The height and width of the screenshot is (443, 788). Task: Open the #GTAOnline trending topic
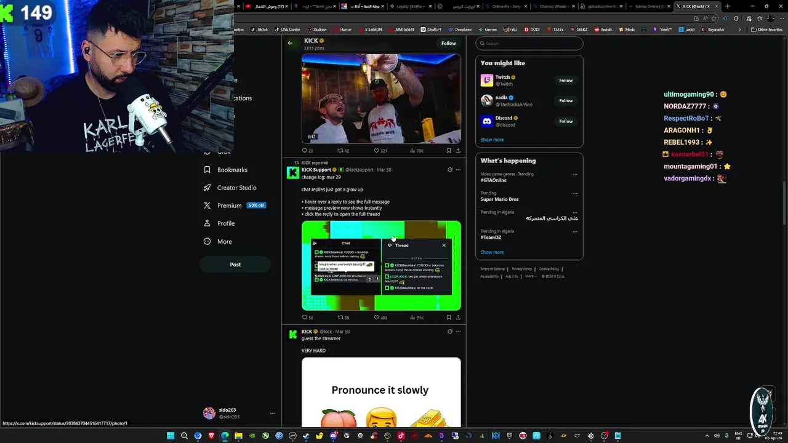tap(494, 180)
